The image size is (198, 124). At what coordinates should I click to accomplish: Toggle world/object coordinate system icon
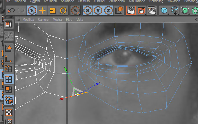[x=119, y=10]
